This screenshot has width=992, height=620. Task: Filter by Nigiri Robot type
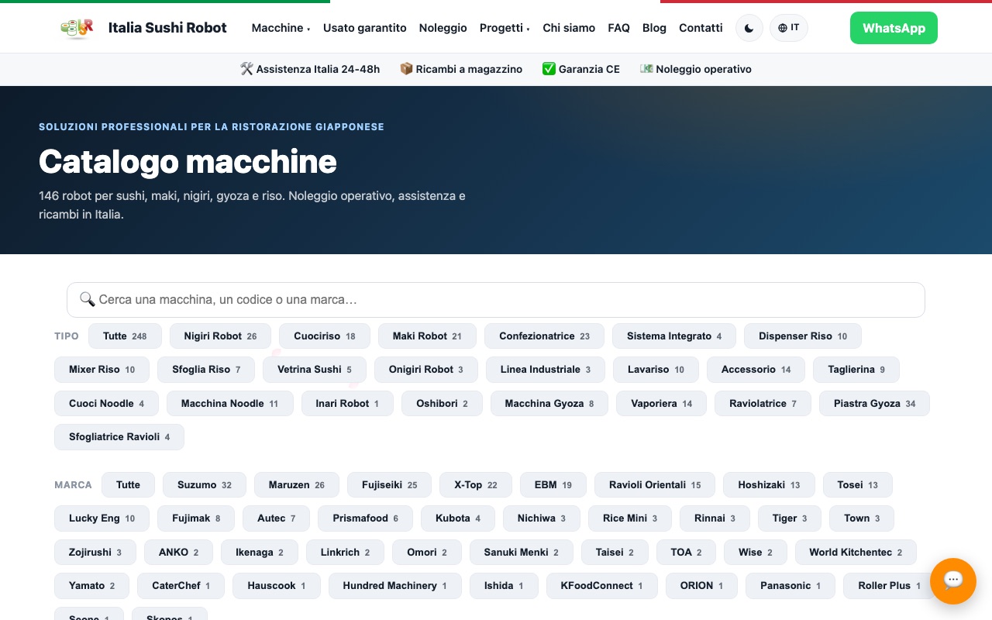[x=220, y=336]
